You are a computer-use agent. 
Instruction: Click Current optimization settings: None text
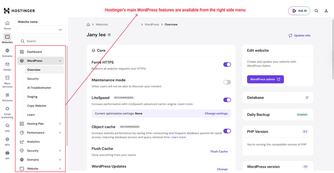pos(118,114)
